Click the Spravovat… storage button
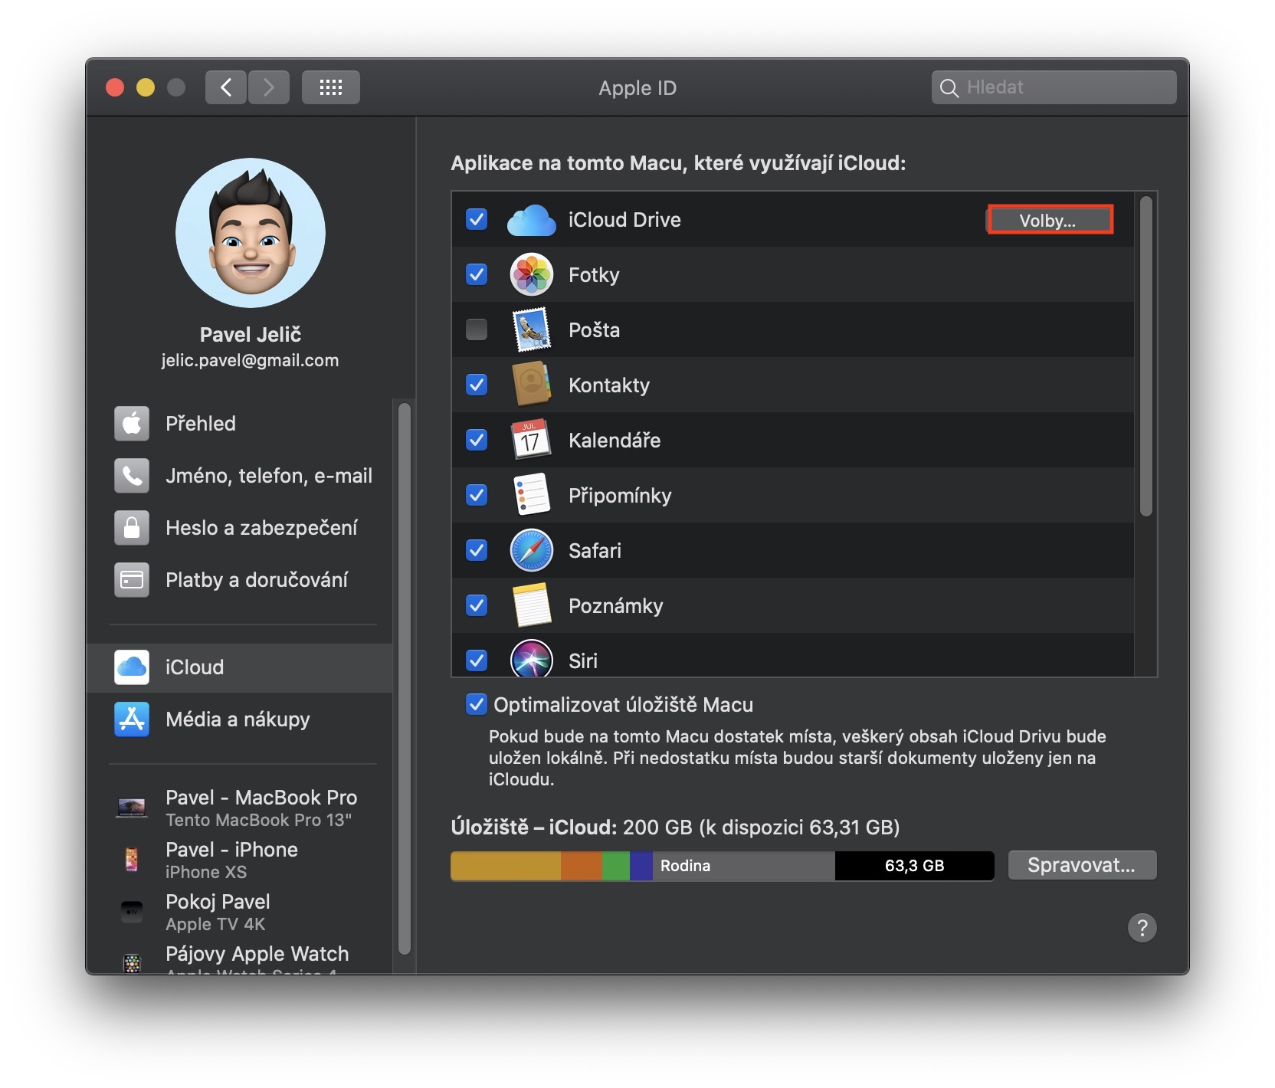Viewport: 1275px width, 1088px height. point(1082,866)
